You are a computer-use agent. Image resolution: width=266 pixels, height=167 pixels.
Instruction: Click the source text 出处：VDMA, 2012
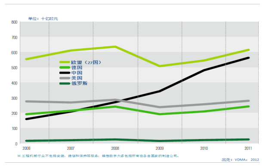point(240,160)
